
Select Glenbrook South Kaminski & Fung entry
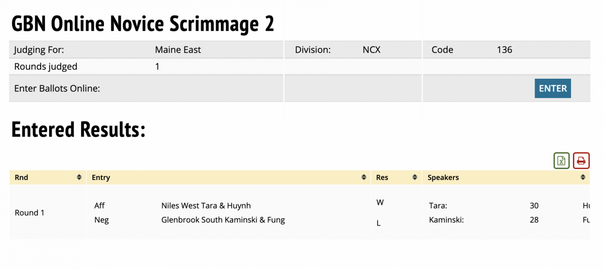[x=223, y=220]
